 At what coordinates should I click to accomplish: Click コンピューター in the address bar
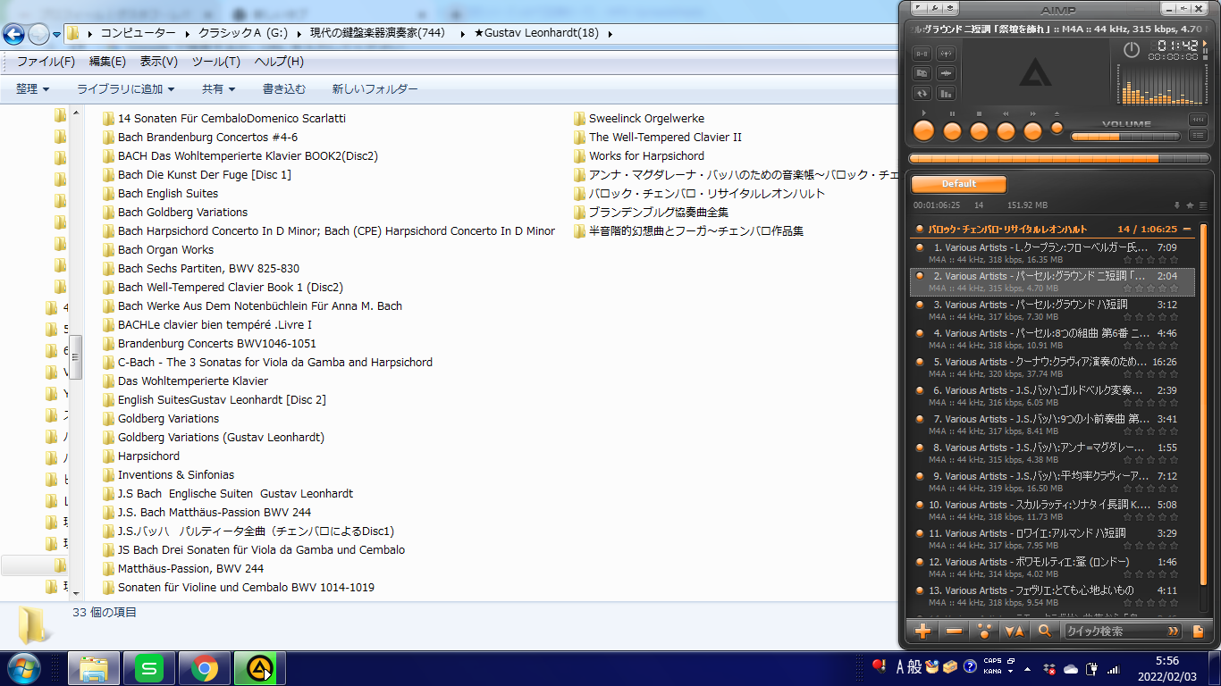tap(138, 33)
